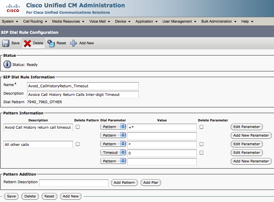Check Delete Parameter for Timeout value 0
The image size is (274, 202).
point(201,153)
